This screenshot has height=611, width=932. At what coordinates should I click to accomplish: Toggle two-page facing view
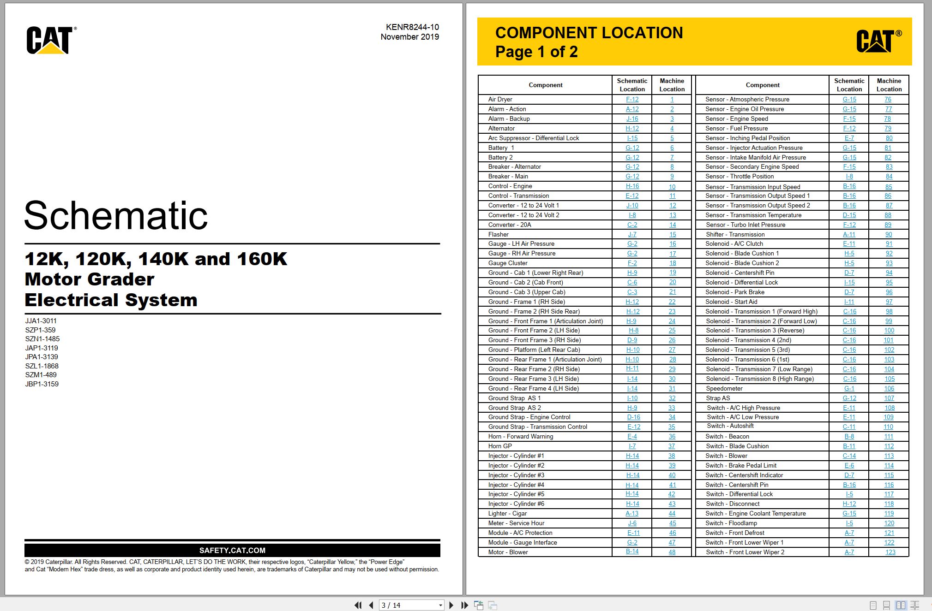pos(901,605)
